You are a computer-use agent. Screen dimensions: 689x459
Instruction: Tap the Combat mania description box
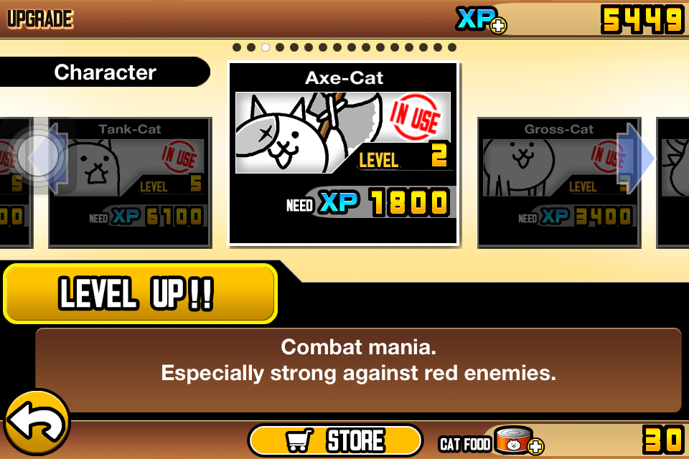pyautogui.click(x=358, y=370)
